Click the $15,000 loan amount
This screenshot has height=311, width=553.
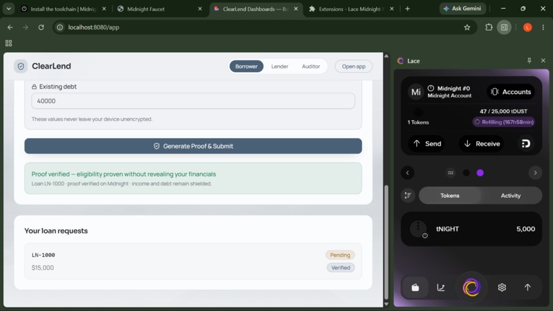[x=43, y=268]
